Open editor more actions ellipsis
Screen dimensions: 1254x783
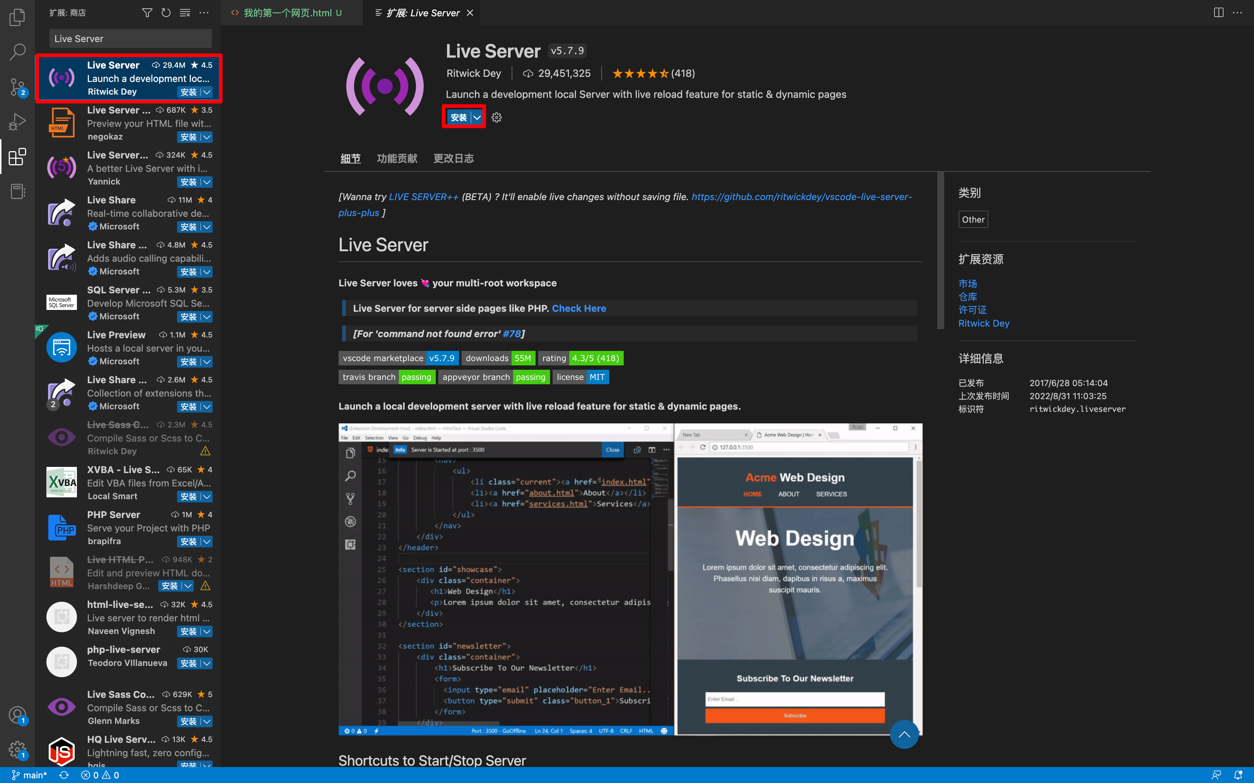[x=1237, y=12]
